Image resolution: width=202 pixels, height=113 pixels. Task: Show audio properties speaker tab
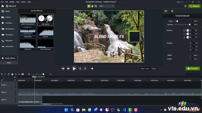pos(172,11)
